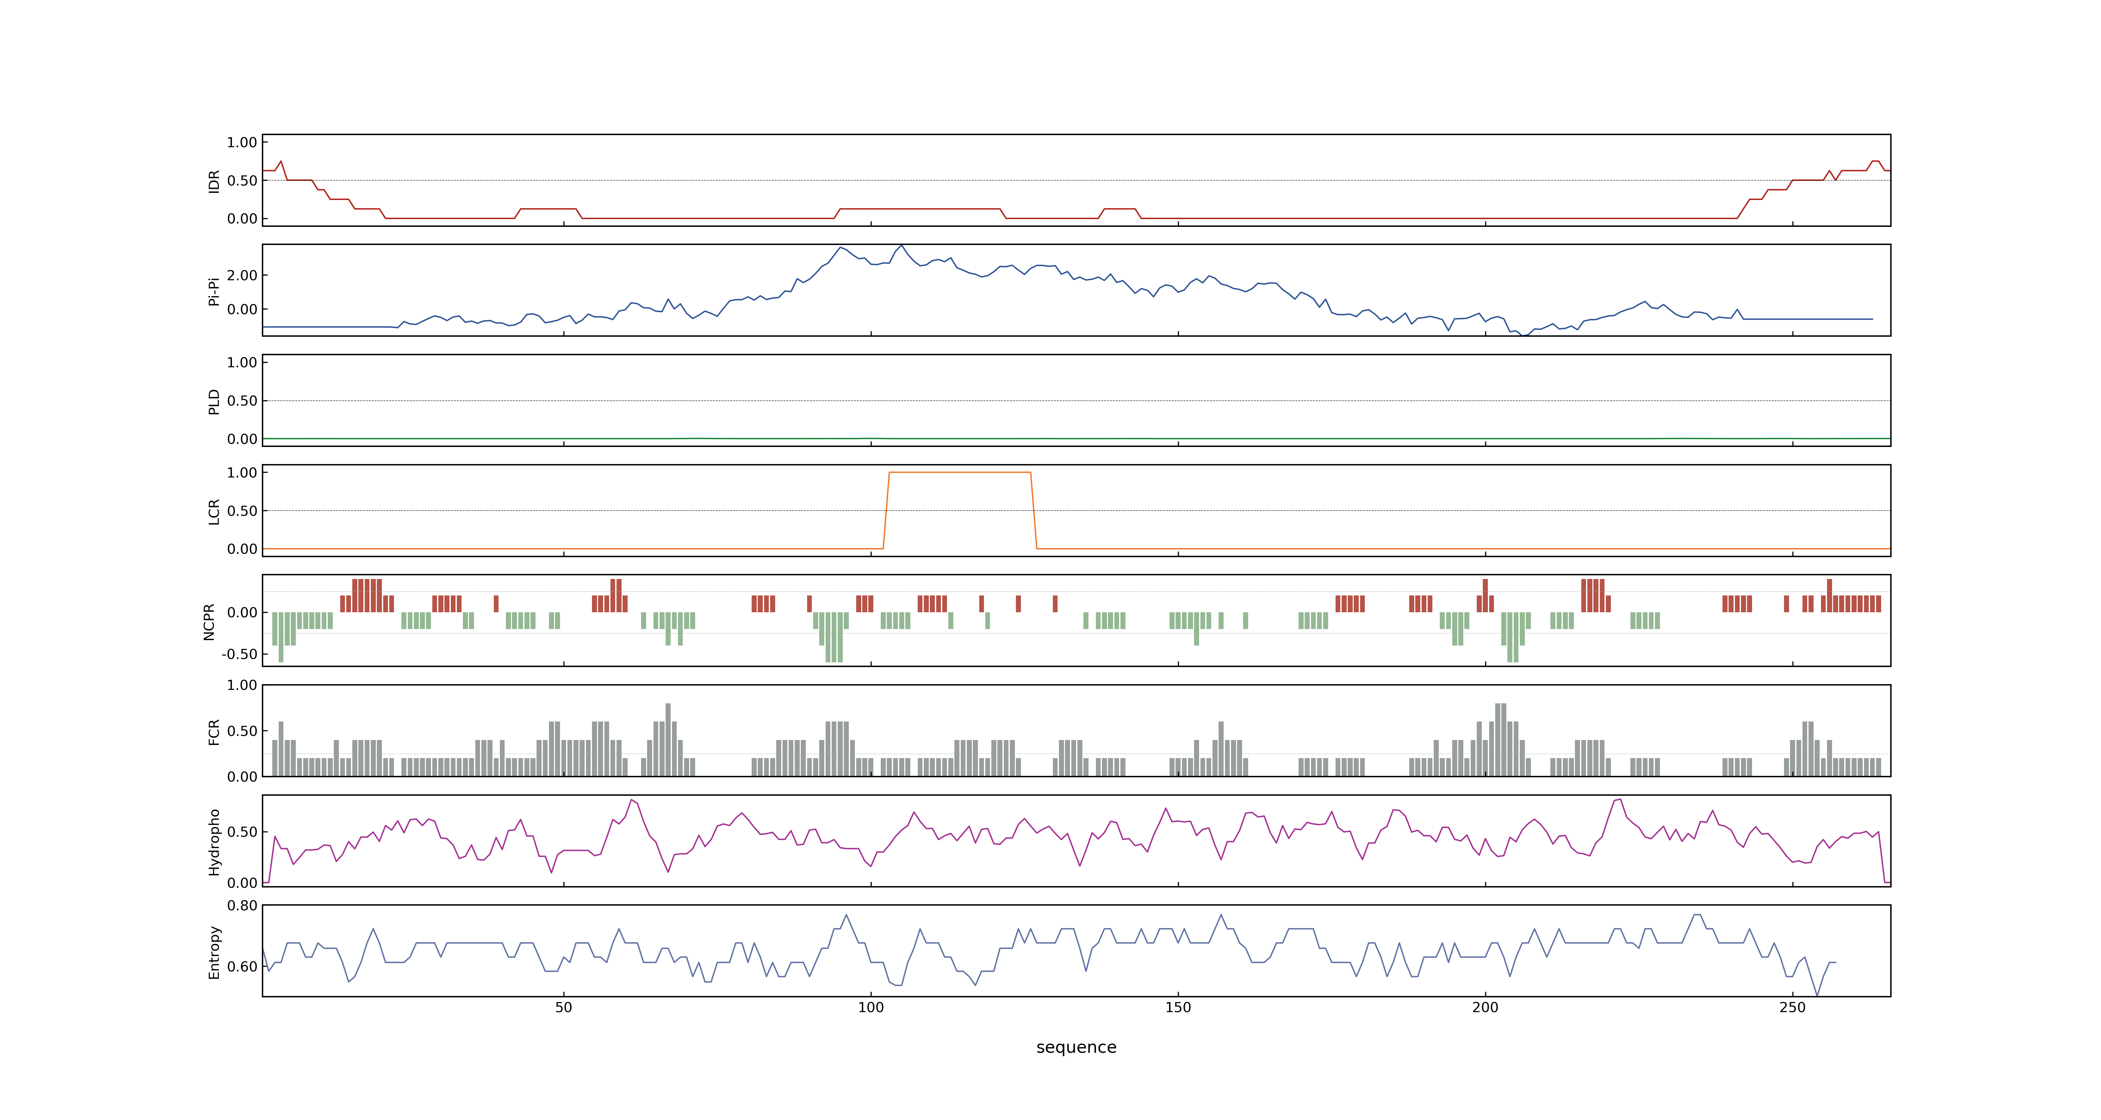Click the 0.50 tick on FCR axis
Image resolution: width=2101 pixels, height=1120 pixels.
click(x=242, y=731)
